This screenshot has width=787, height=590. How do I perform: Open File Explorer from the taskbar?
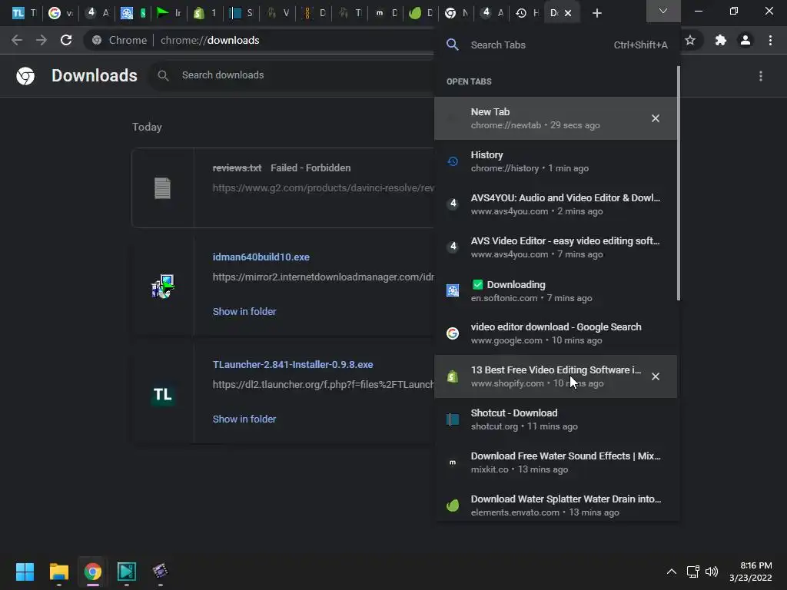click(x=58, y=572)
